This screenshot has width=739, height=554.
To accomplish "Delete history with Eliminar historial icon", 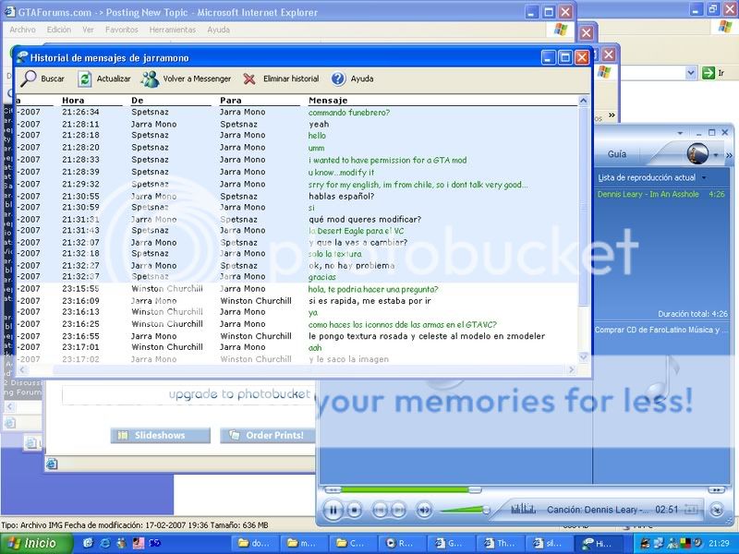I will pyautogui.click(x=249, y=78).
